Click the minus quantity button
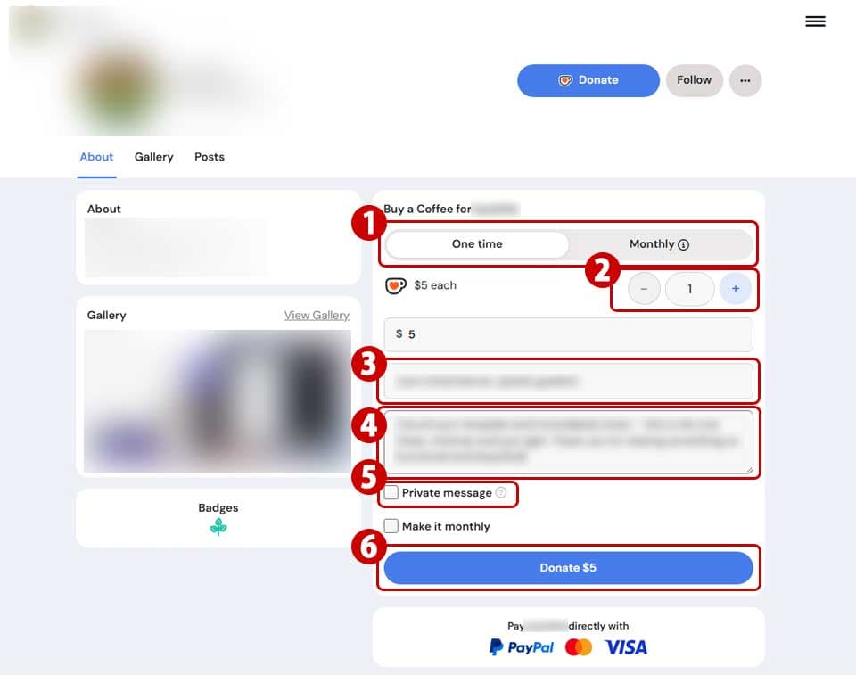Screen dimensions: 856x675 (644, 288)
